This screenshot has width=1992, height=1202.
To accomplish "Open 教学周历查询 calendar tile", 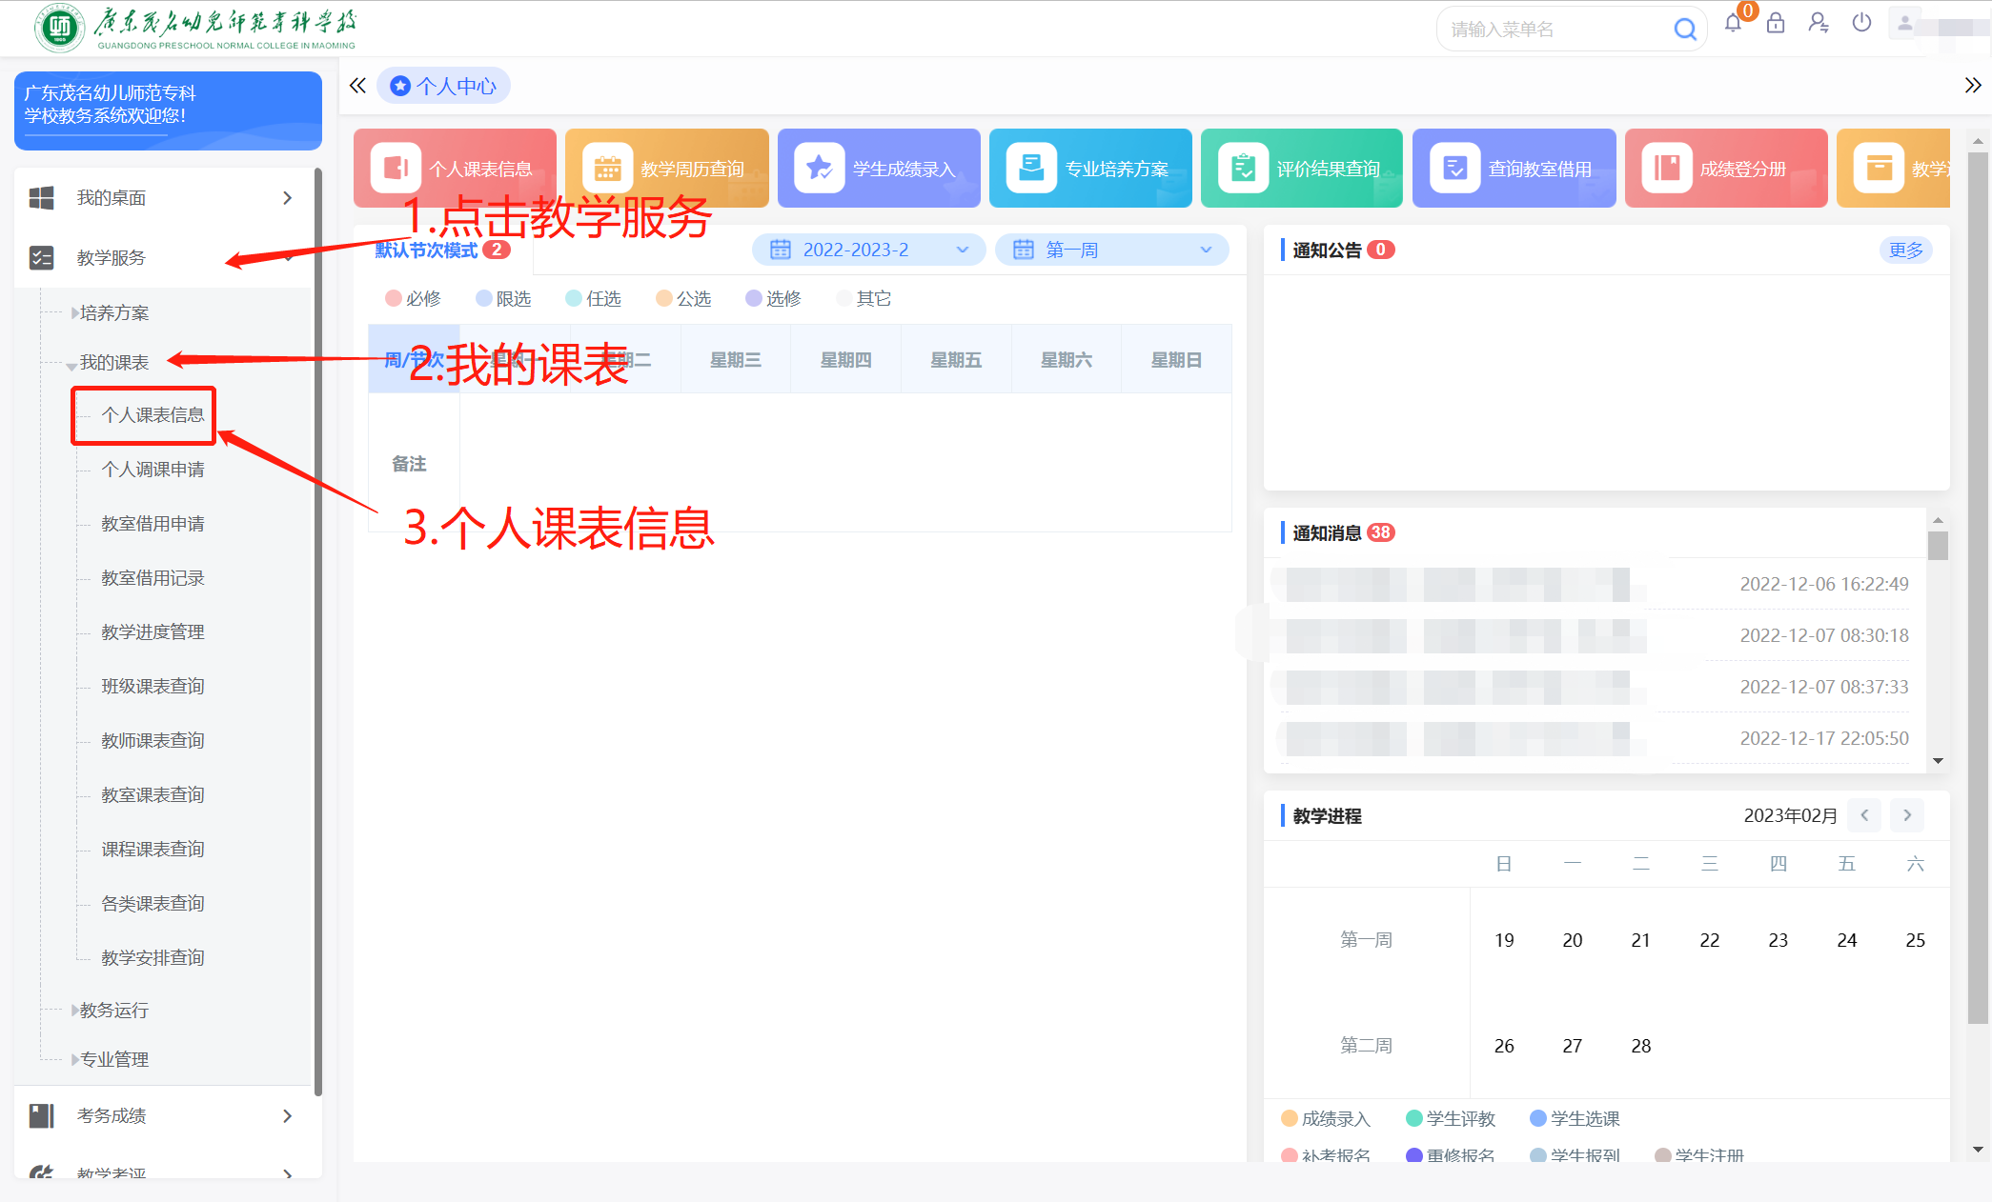I will [666, 169].
